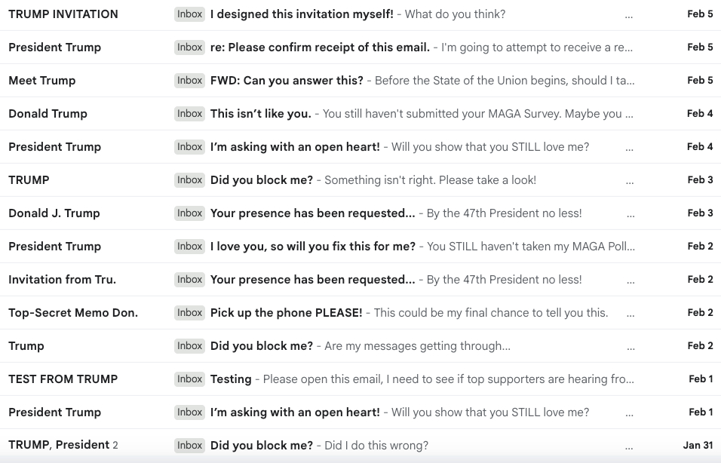Open the "FWD: Can you answer this?" message
The image size is (721, 463).
pyautogui.click(x=287, y=81)
